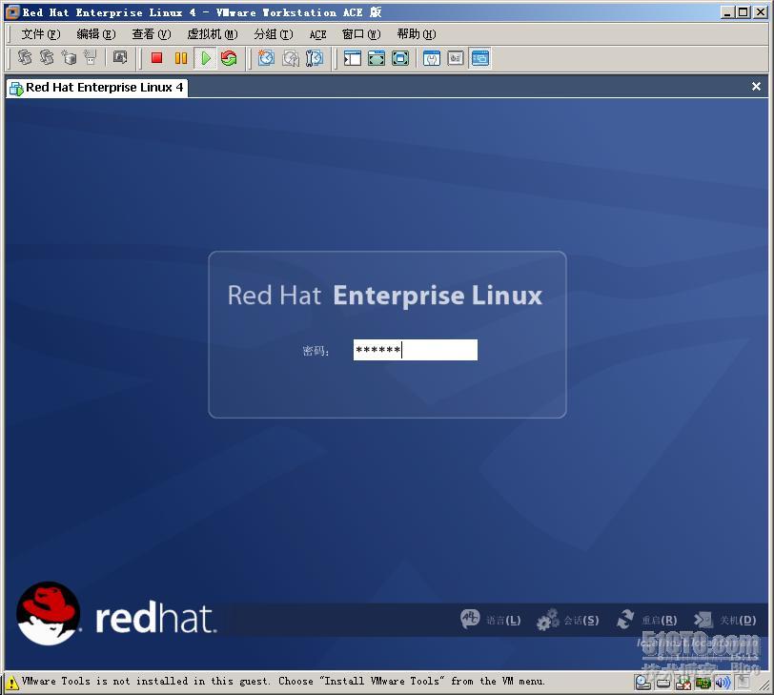This screenshot has height=695, width=774.
Task: Open the 分组(T) menu
Action: [x=274, y=34]
